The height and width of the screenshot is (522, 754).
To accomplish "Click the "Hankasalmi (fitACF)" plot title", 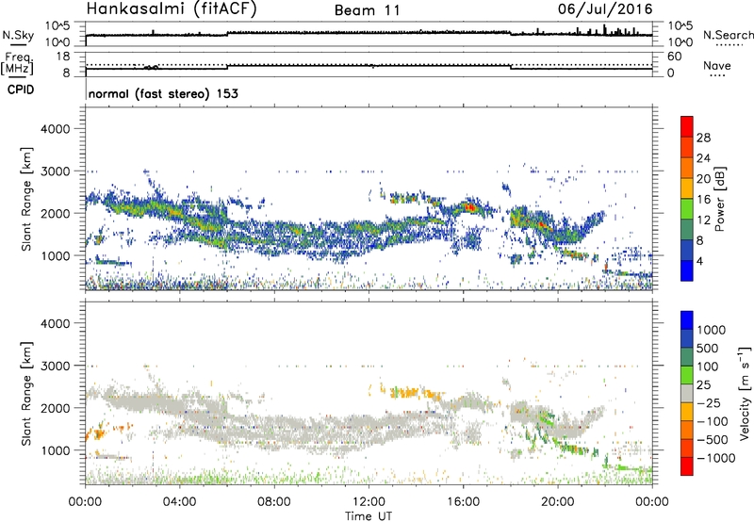I will coord(172,8).
